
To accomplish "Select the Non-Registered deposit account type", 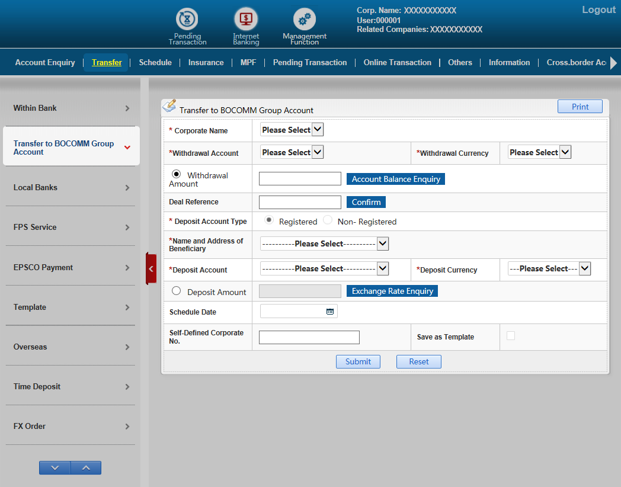I will [x=328, y=220].
